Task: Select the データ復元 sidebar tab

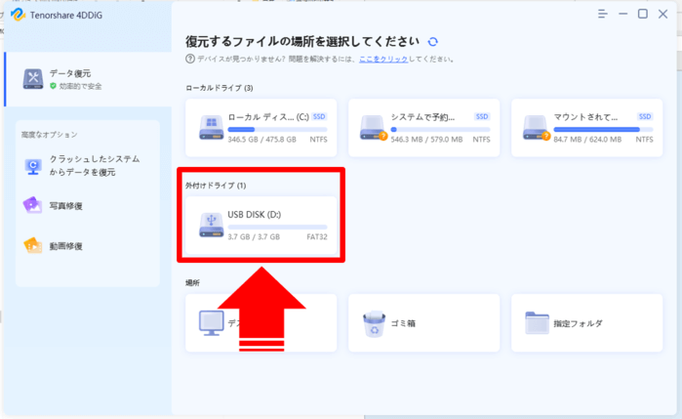Action: [x=88, y=79]
